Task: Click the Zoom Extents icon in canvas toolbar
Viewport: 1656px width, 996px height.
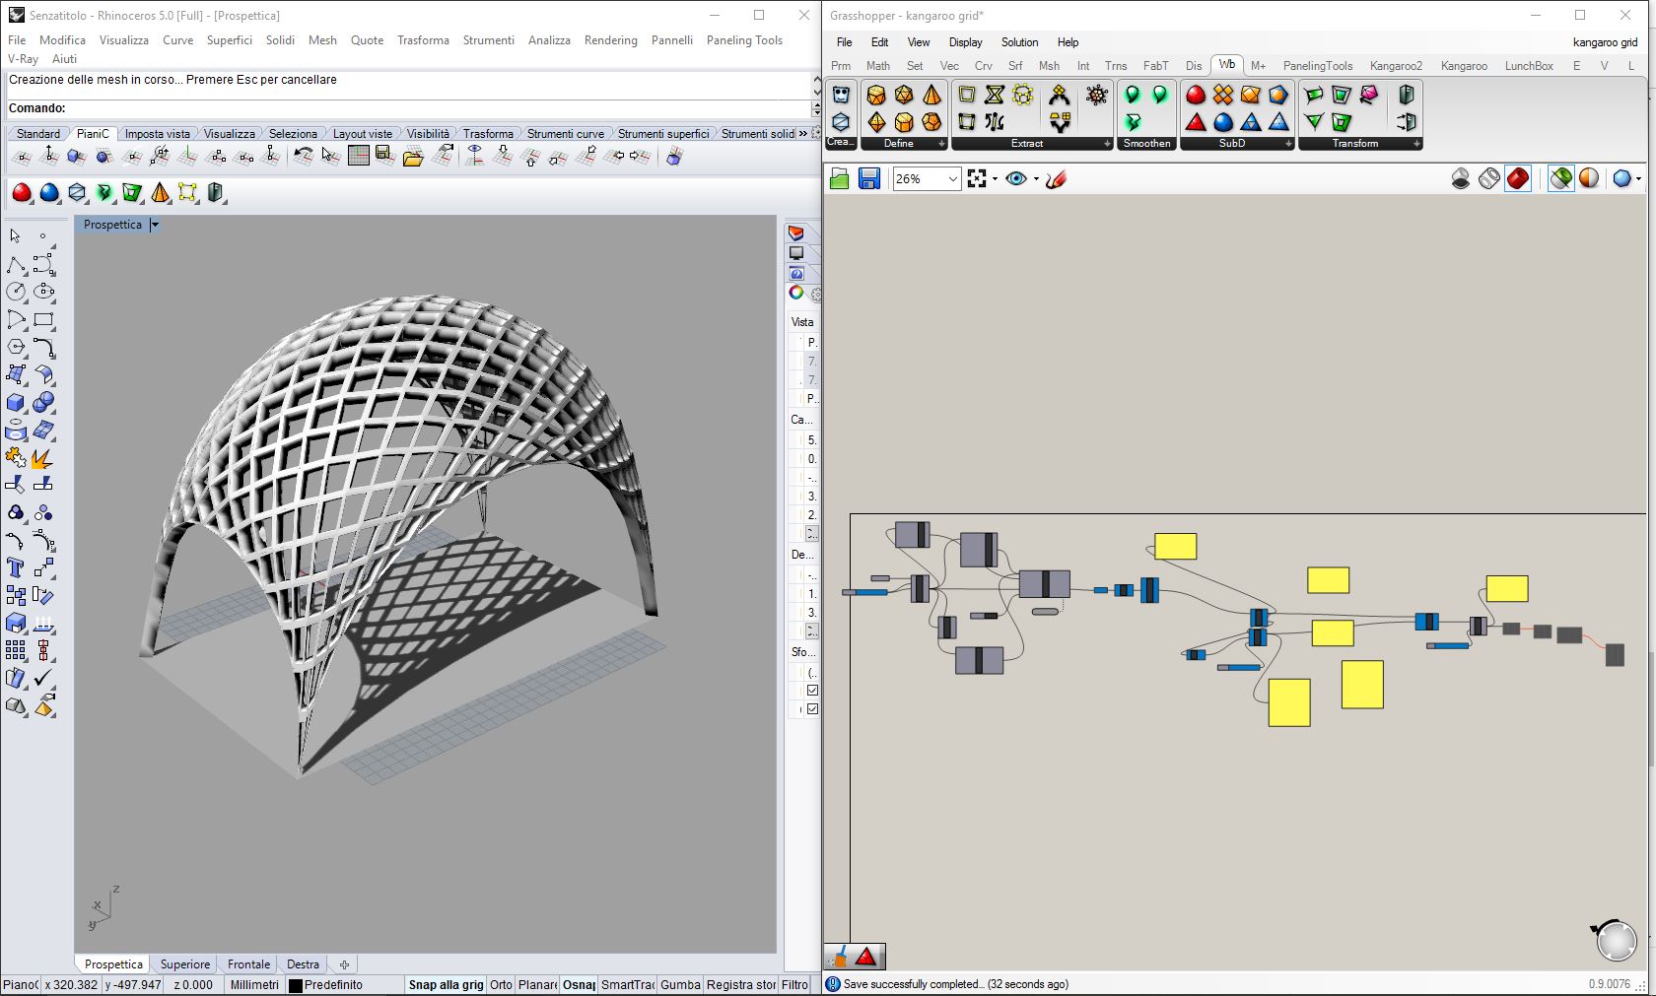Action: pos(977,178)
